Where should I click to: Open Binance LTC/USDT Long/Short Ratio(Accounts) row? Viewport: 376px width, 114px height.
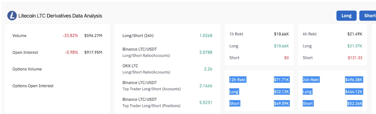pyautogui.click(x=167, y=52)
